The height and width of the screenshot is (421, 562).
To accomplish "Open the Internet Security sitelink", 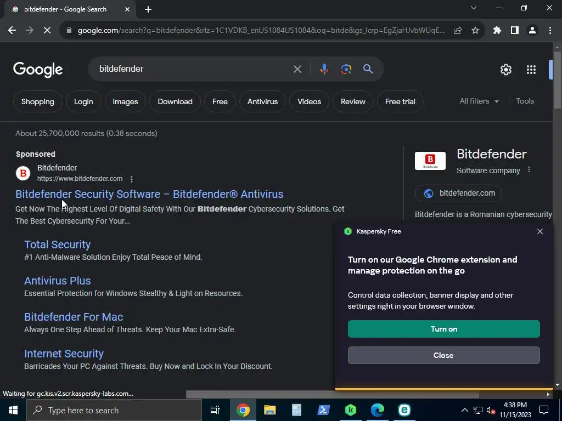I will 64,354.
